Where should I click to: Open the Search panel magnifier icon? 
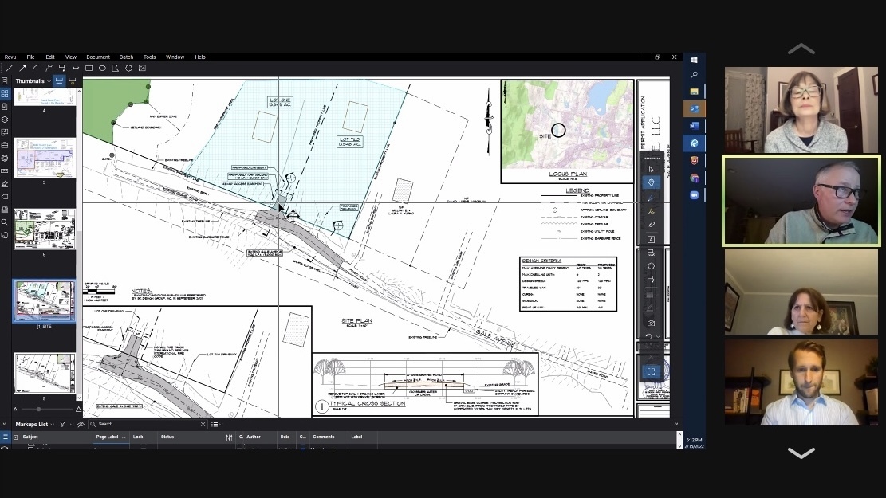click(x=5, y=222)
